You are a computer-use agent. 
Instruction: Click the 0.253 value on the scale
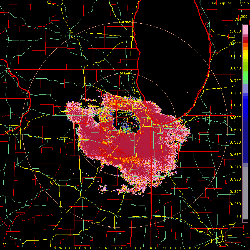click(235, 204)
